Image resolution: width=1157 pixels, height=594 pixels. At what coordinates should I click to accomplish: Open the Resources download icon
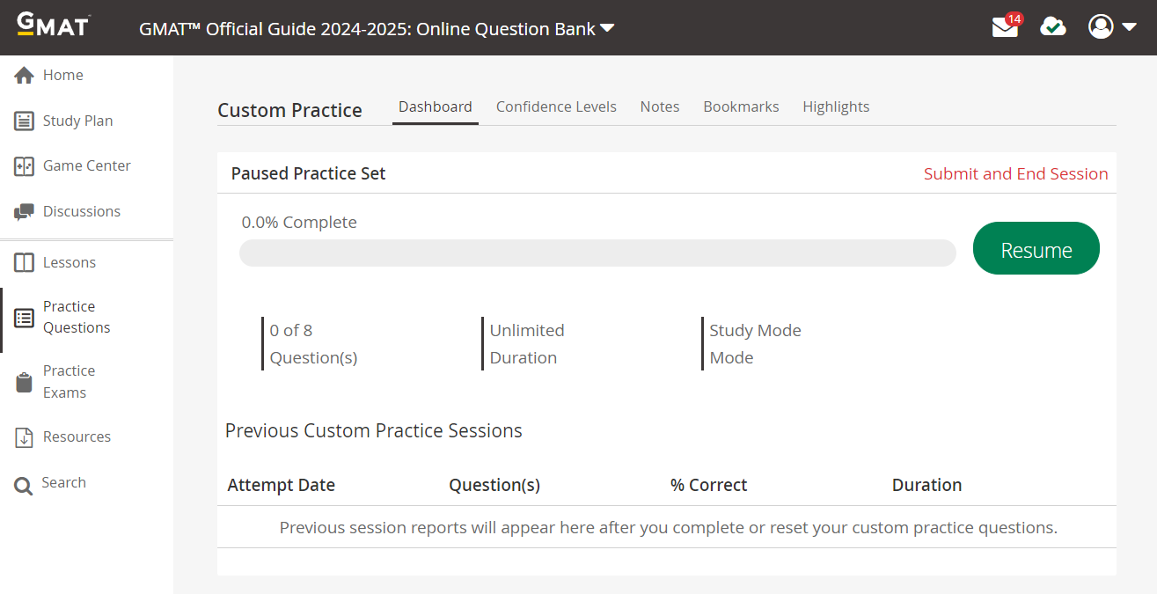click(x=25, y=437)
